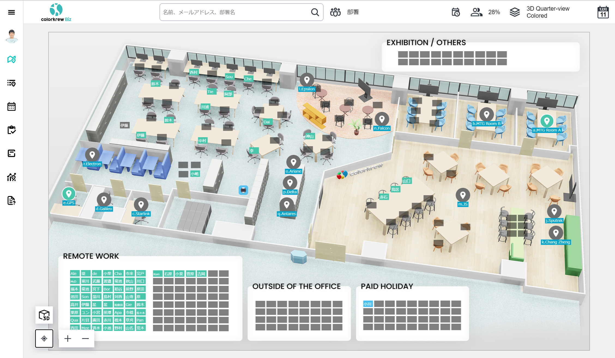Viewport: 615px width, 358px height.
Task: Open the location list sidebar icon
Action: (x=11, y=83)
